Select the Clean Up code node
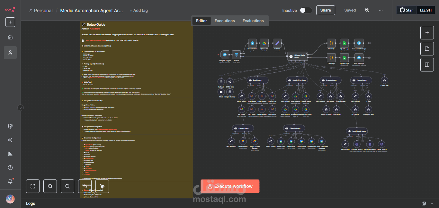Image resolution: width=439 pixels, height=208 pixels. [331, 43]
